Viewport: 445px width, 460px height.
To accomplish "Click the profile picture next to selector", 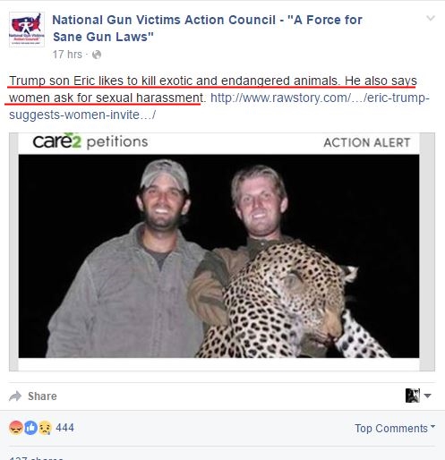I will tap(413, 396).
